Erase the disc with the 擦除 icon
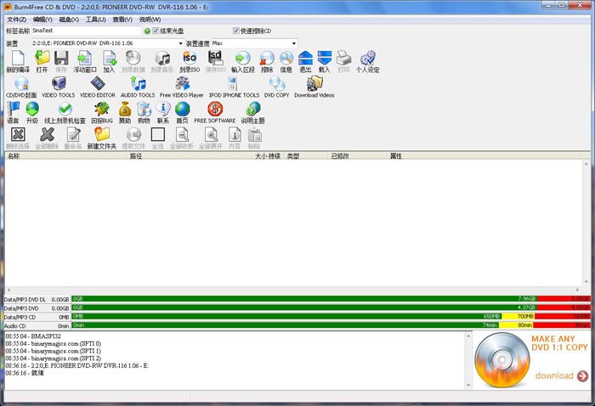 click(x=267, y=62)
